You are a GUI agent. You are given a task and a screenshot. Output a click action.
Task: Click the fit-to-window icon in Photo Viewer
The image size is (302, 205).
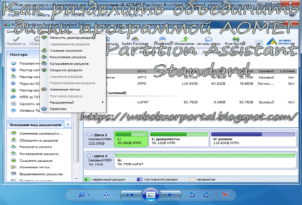click(107, 195)
